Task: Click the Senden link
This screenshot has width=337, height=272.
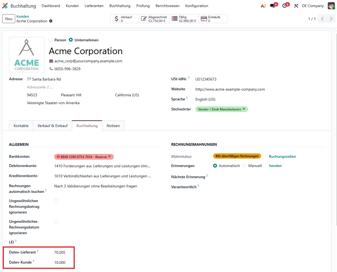Action: pos(275,166)
